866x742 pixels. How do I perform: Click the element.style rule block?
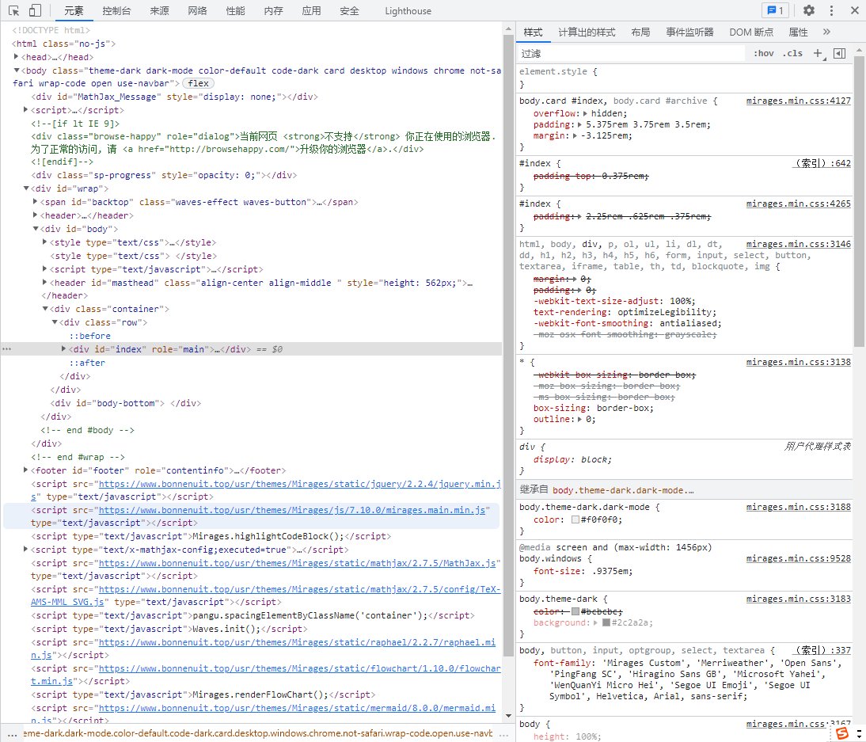tap(684, 78)
